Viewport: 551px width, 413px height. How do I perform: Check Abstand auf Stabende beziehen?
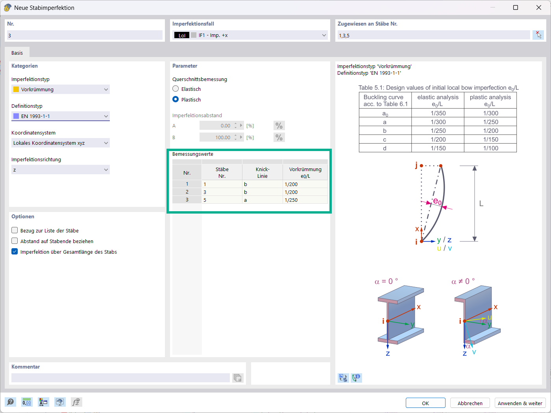point(15,241)
